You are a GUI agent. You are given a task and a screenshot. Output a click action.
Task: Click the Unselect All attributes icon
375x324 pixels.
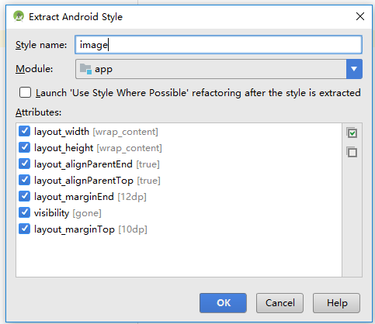click(x=352, y=152)
